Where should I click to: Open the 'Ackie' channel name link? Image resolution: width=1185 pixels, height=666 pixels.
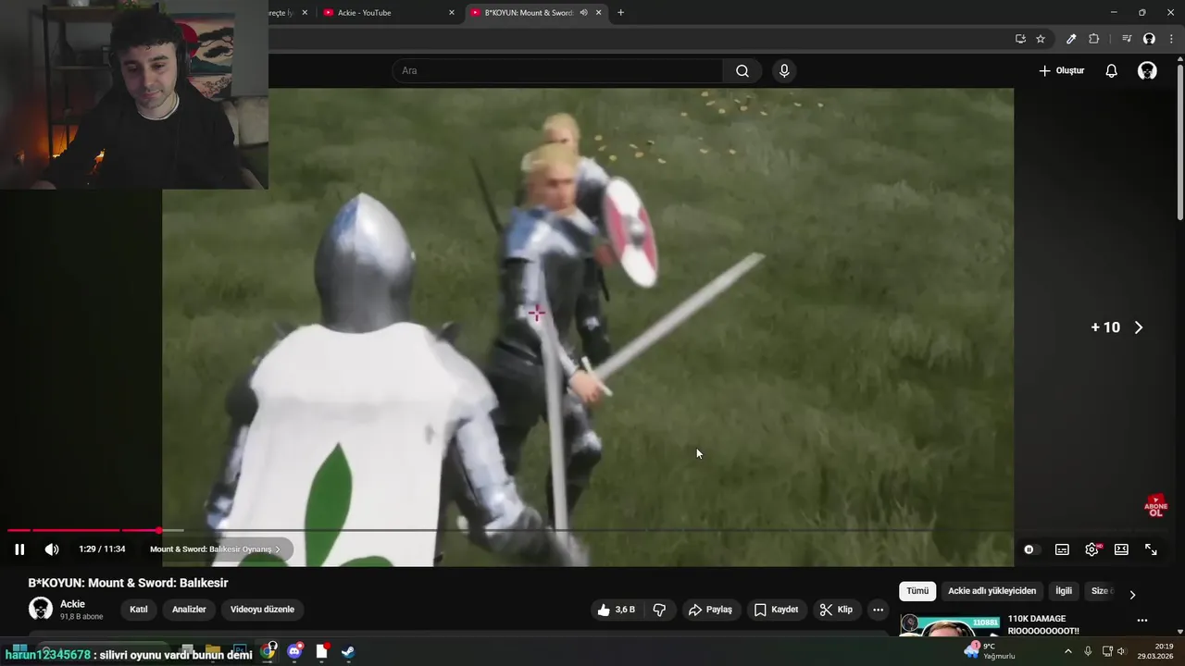pos(72,604)
